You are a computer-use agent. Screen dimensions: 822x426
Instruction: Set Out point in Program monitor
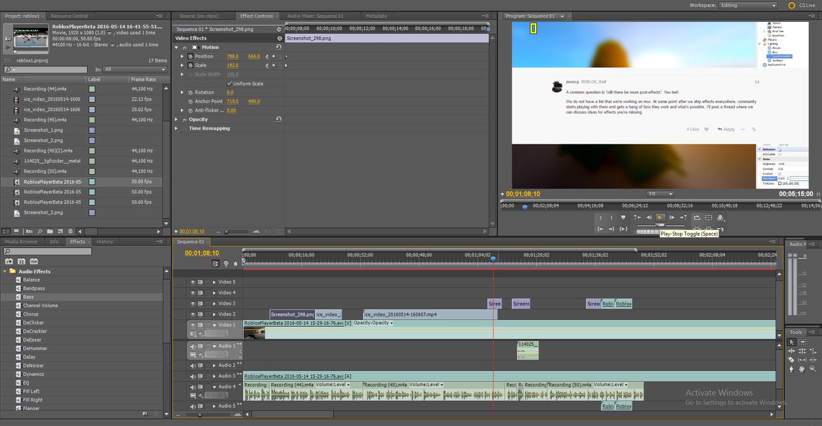click(612, 218)
